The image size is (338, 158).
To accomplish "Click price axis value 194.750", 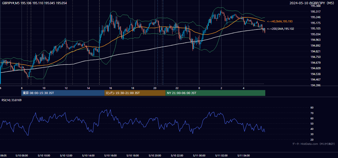I will coord(315,57).
